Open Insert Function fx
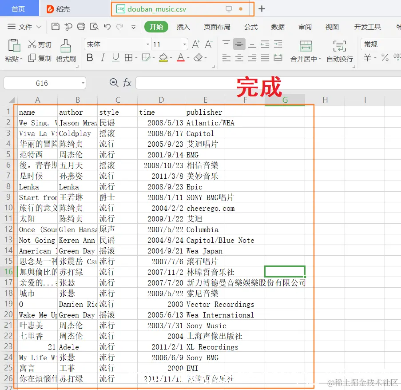The image size is (401, 390). 127,83
